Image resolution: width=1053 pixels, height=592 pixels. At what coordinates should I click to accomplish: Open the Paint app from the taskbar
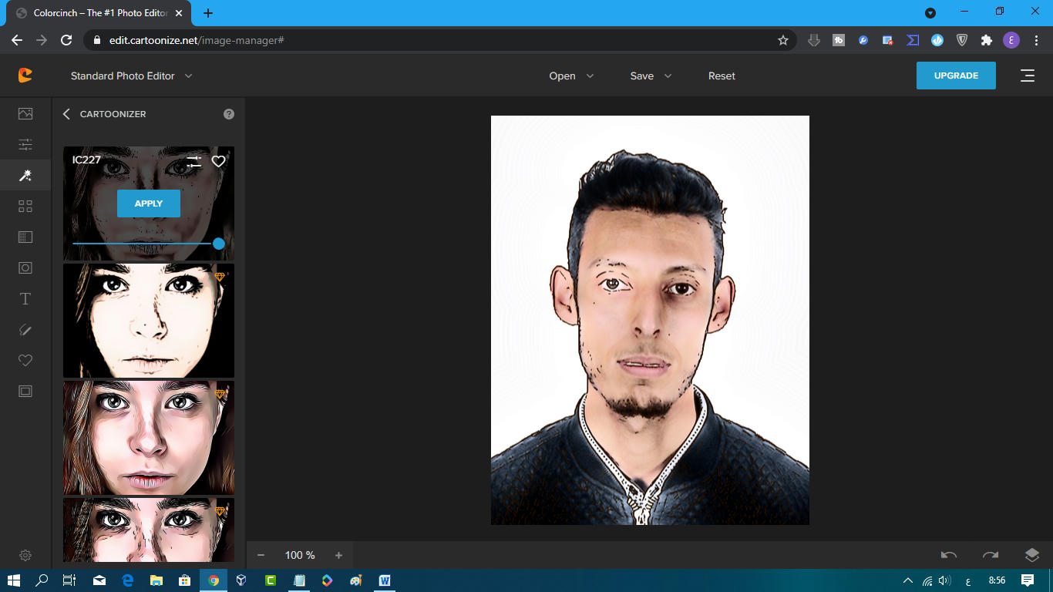pos(356,580)
